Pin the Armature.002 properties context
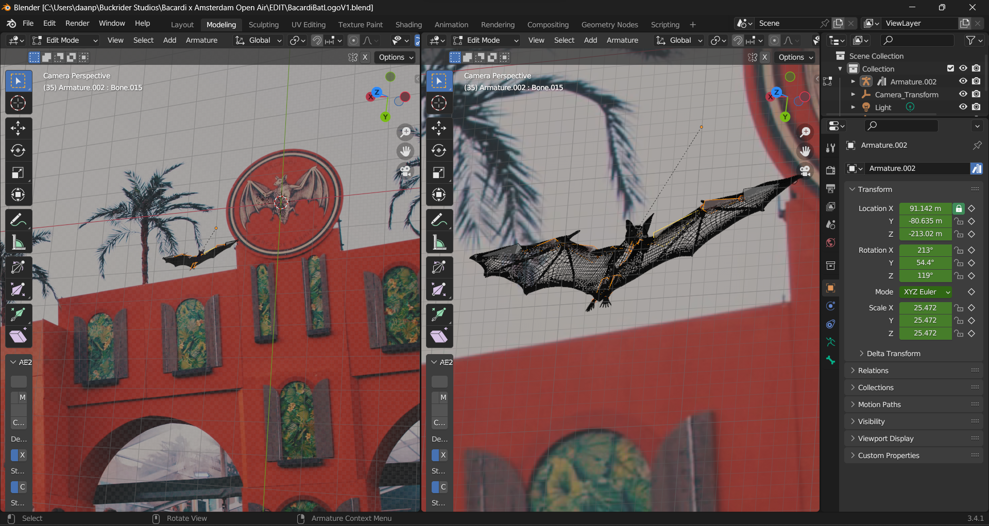The width and height of the screenshot is (989, 526). (x=977, y=146)
